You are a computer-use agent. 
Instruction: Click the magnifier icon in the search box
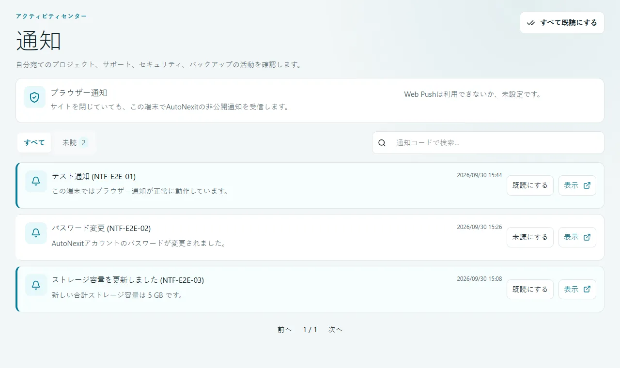(382, 143)
